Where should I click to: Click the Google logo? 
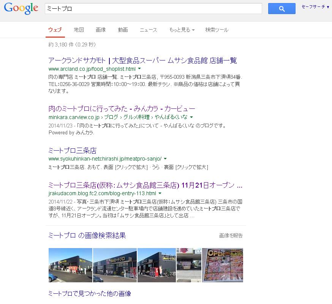point(21,8)
